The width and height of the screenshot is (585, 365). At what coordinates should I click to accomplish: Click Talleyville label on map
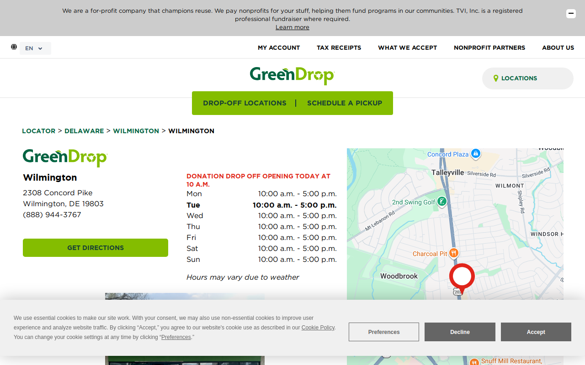point(448,172)
